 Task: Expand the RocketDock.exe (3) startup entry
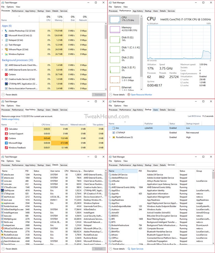[x=110, y=138]
